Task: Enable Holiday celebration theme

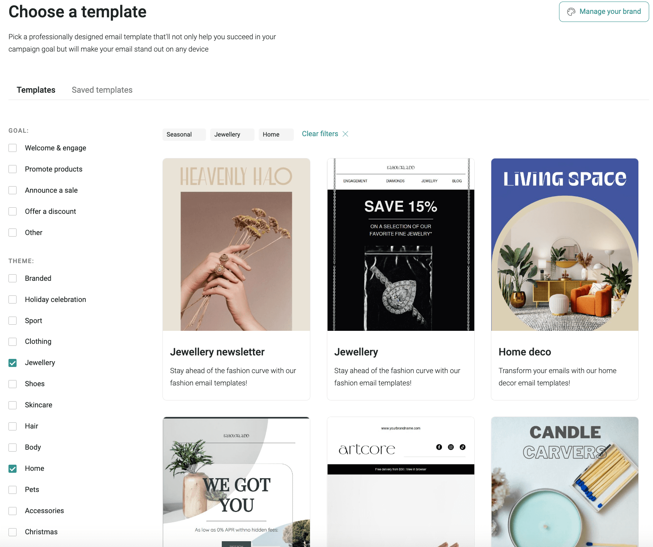Action: pos(13,300)
